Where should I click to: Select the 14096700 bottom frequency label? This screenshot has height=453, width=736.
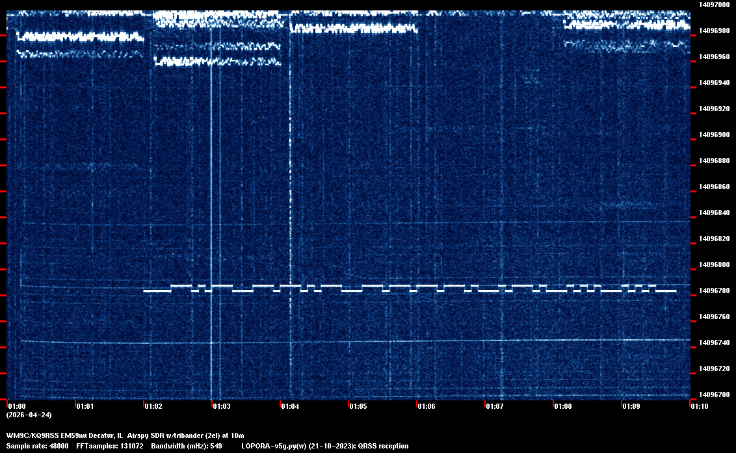click(714, 395)
